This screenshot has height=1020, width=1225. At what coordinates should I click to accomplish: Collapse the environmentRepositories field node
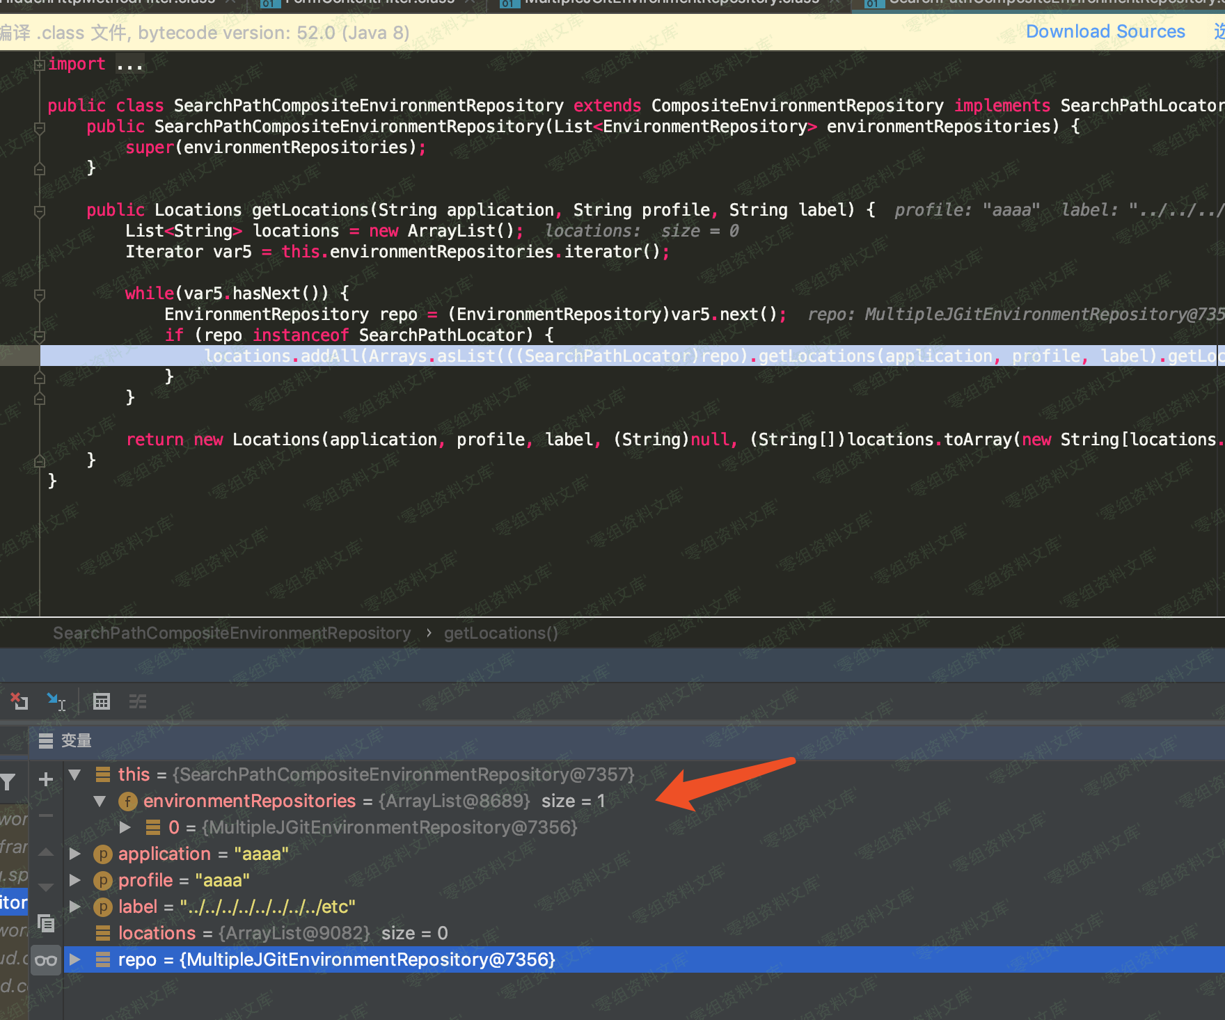(100, 801)
